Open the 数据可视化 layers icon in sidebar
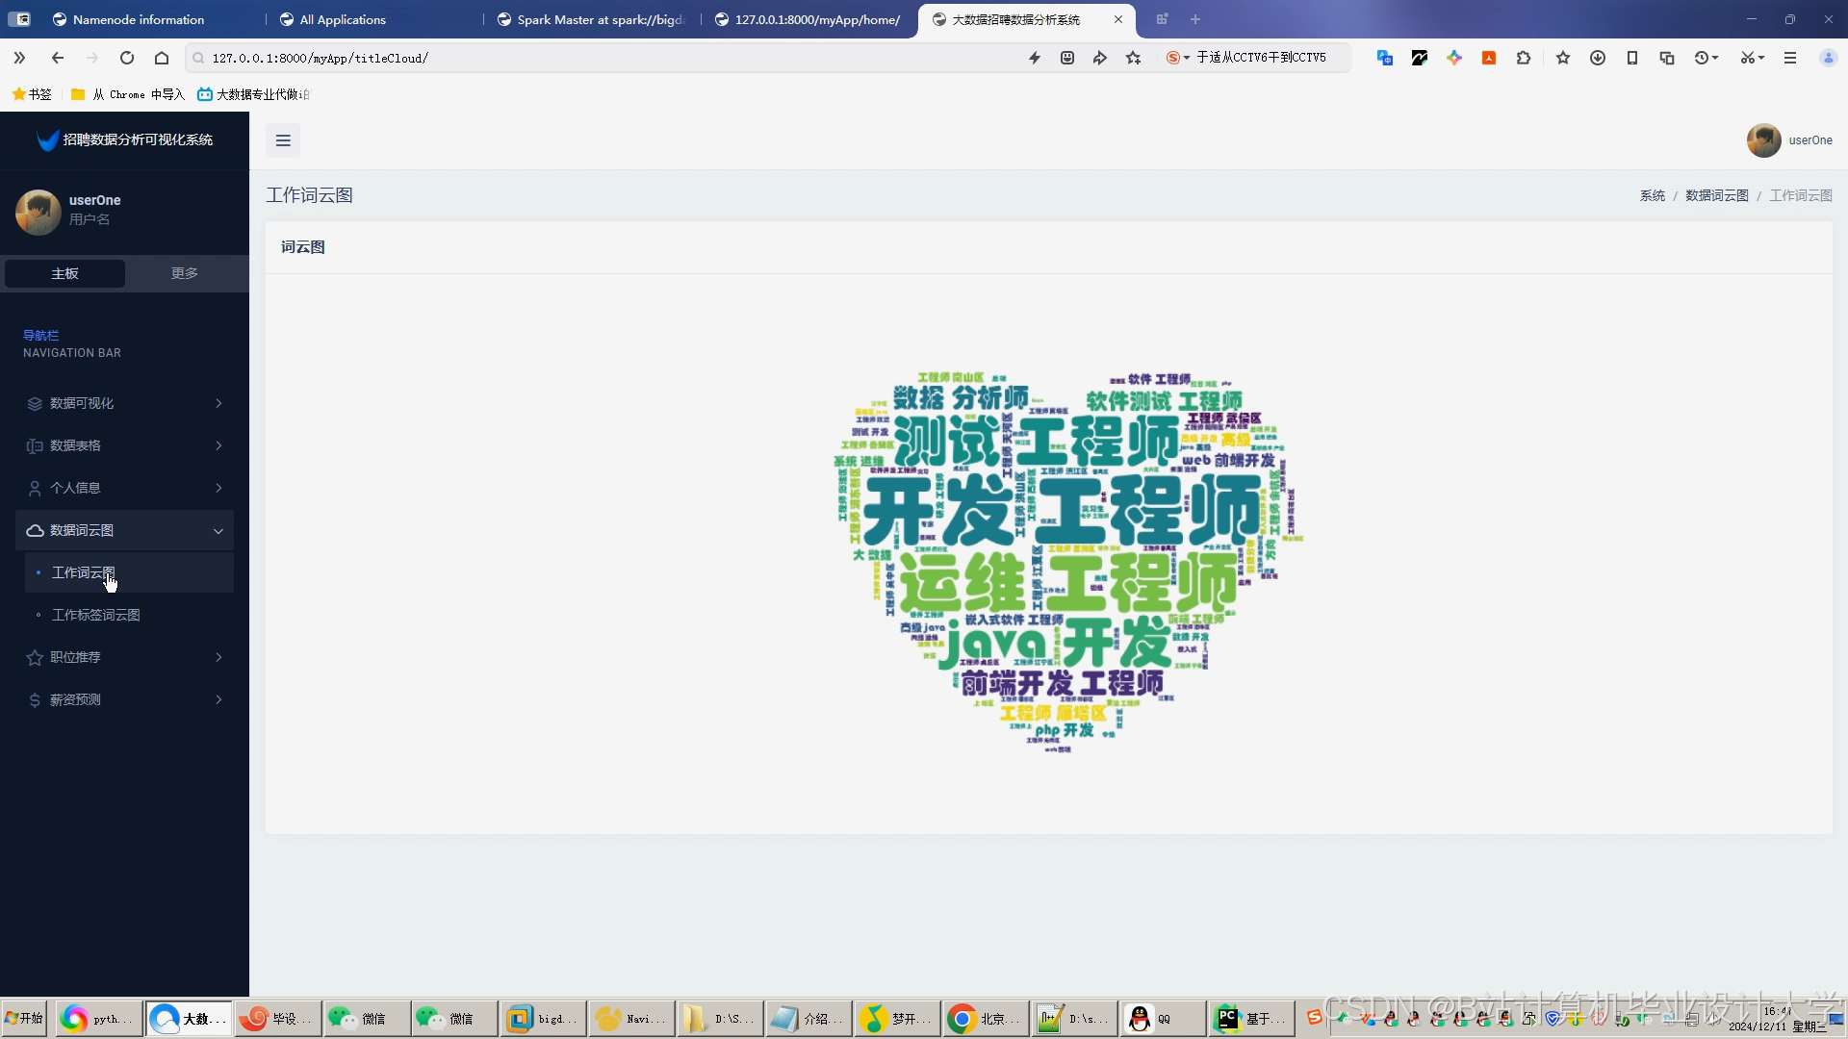The image size is (1848, 1039). [x=34, y=403]
